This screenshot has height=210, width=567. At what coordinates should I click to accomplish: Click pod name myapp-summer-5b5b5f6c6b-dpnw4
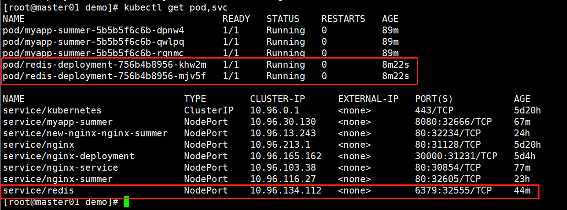(x=93, y=31)
